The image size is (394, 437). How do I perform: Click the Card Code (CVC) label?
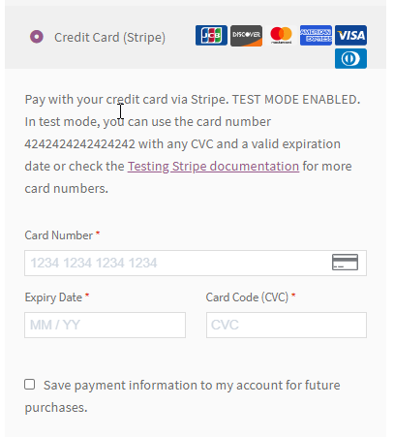pyautogui.click(x=247, y=297)
